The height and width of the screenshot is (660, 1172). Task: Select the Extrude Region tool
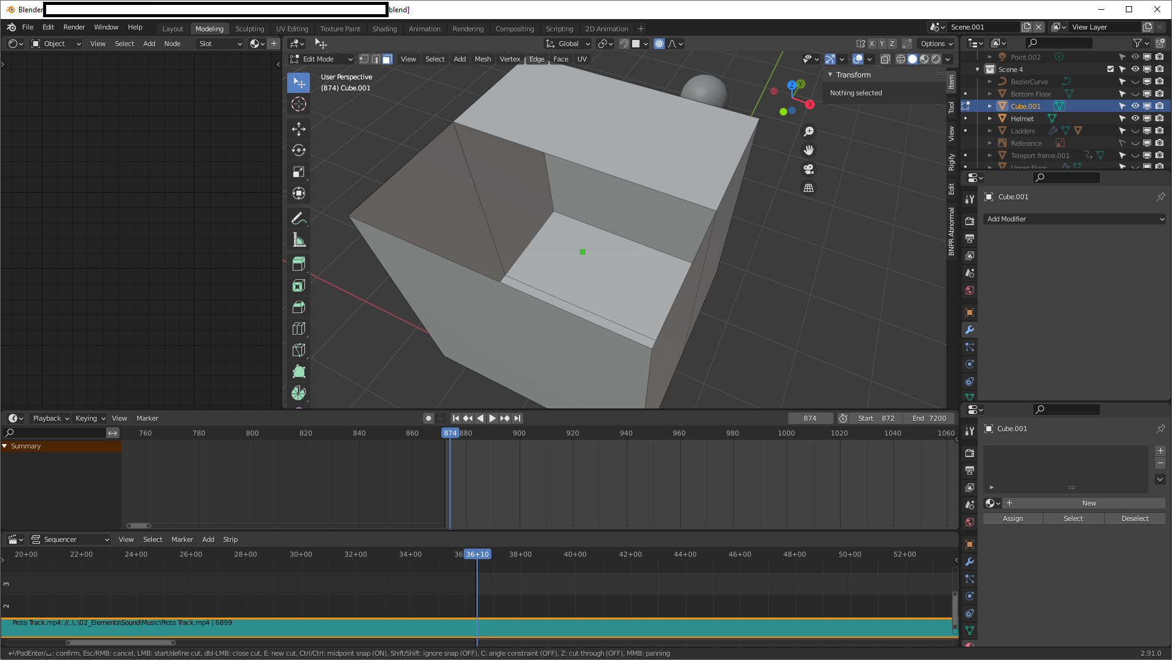(x=298, y=264)
